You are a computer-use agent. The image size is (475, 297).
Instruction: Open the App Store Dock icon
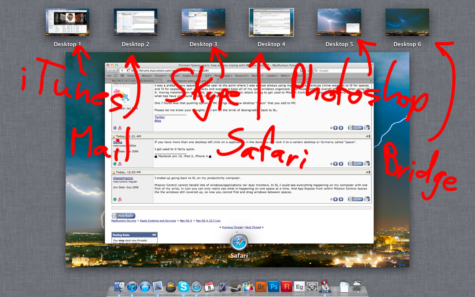click(145, 286)
